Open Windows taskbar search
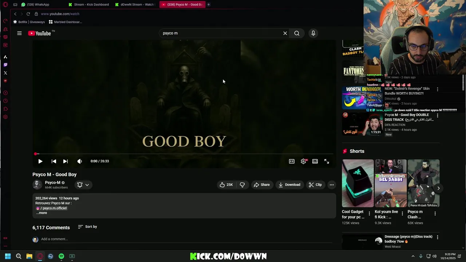The width and height of the screenshot is (466, 262). (x=19, y=256)
